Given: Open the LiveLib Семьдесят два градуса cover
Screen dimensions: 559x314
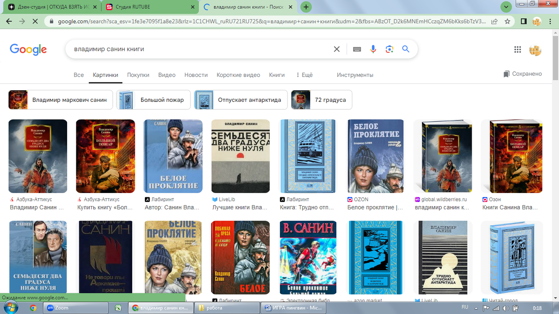Looking at the screenshot, I should point(240,156).
